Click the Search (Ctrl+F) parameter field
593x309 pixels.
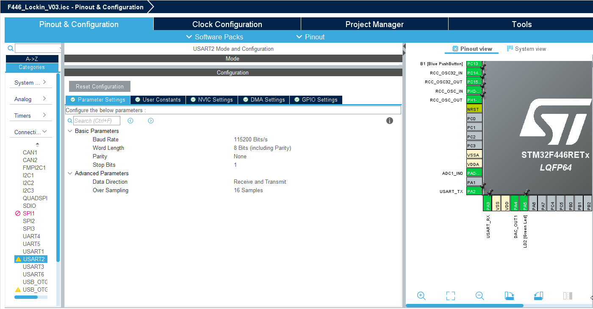[x=97, y=121]
